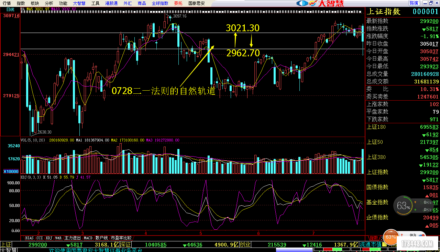This screenshot has height=252, width=440.
Task: Open the 工具 menu
Action: point(95,3)
